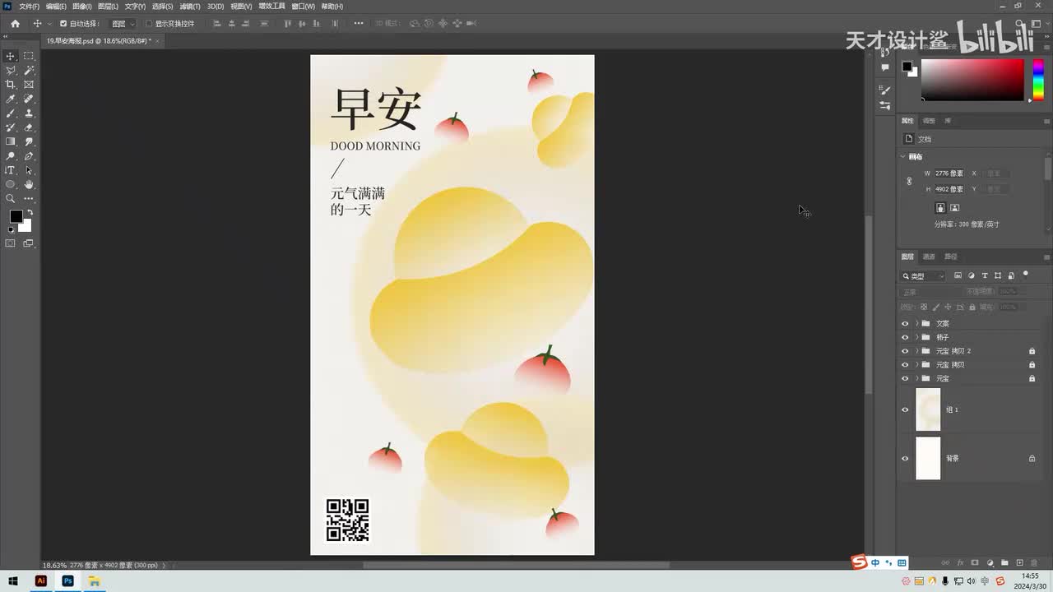
Task: Switch to the 路径 tab
Action: coord(951,257)
